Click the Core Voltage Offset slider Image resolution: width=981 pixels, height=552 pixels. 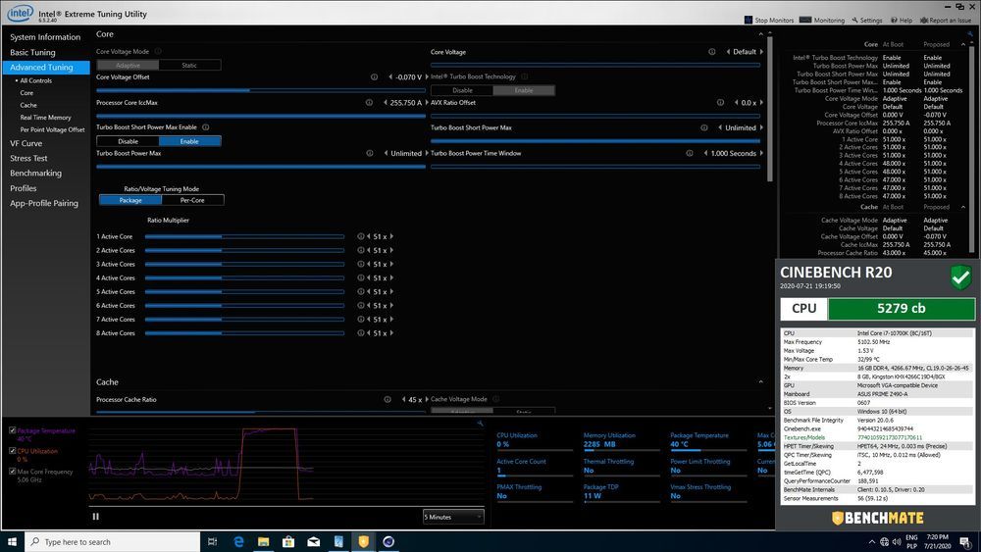(261, 90)
